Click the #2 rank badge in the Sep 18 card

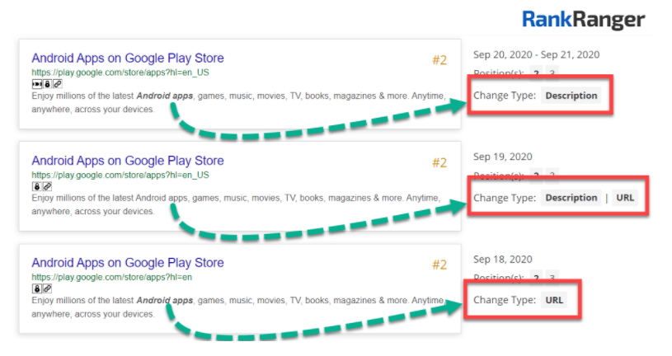click(x=439, y=265)
